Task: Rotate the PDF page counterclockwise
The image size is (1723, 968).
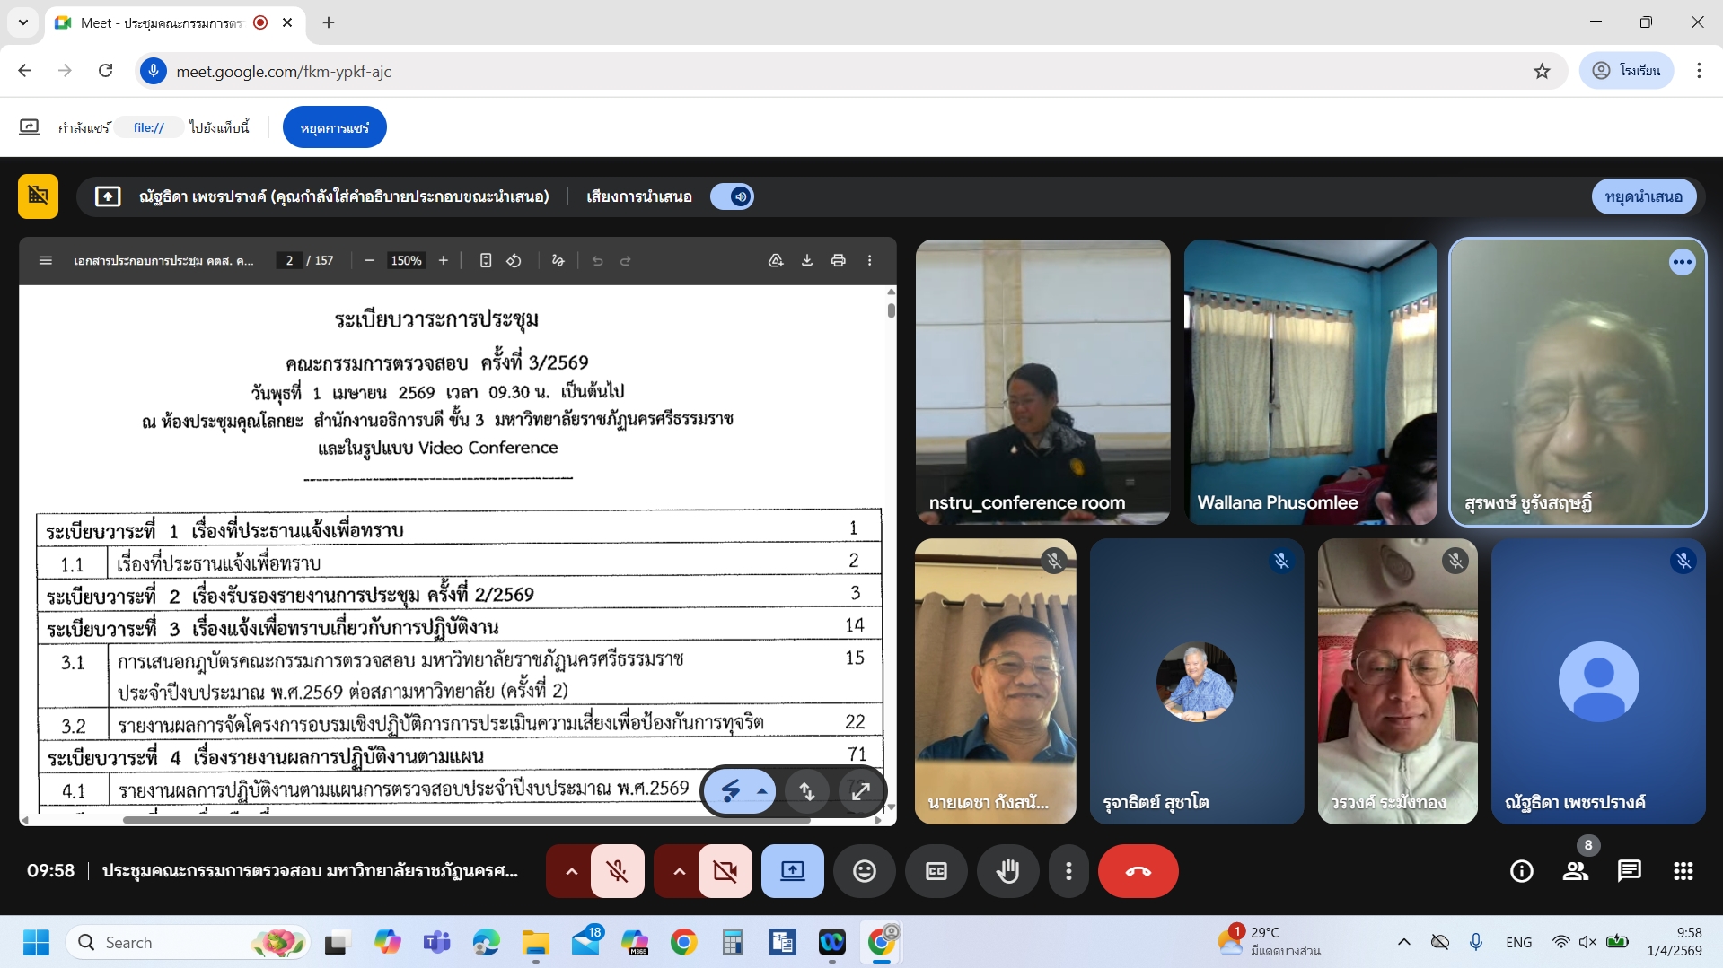Action: [x=514, y=260]
